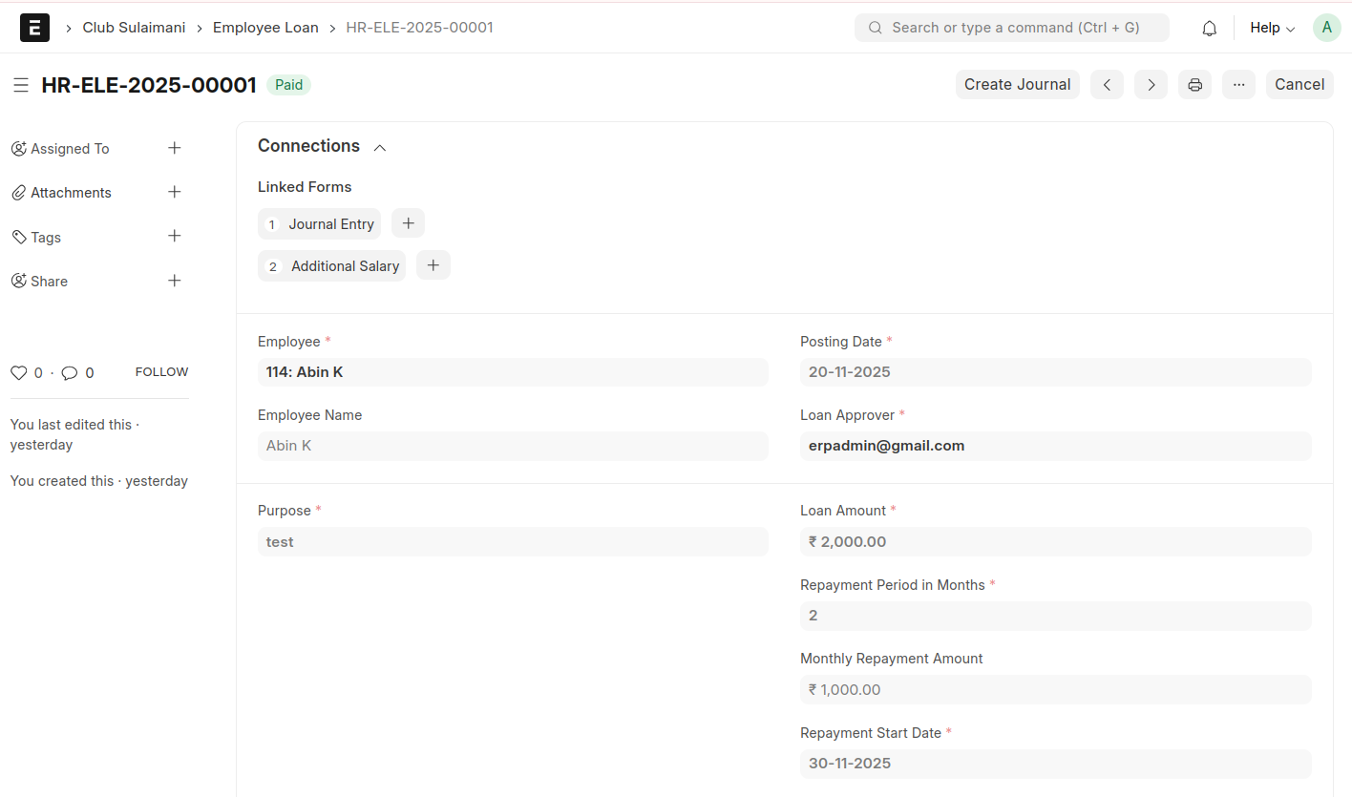Open the Help dropdown menu
This screenshot has width=1352, height=797.
[1272, 28]
